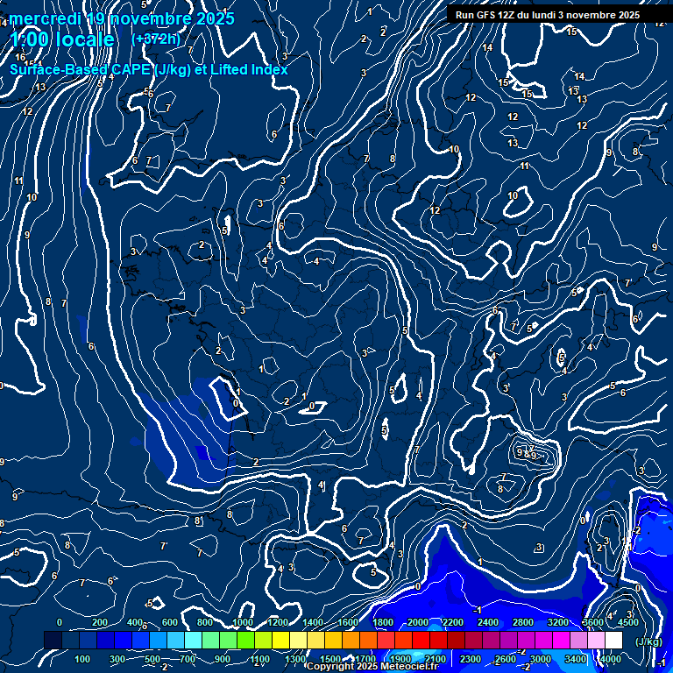
Task: Click the '(J/kg)' unit label by legend
Action: pos(648,641)
